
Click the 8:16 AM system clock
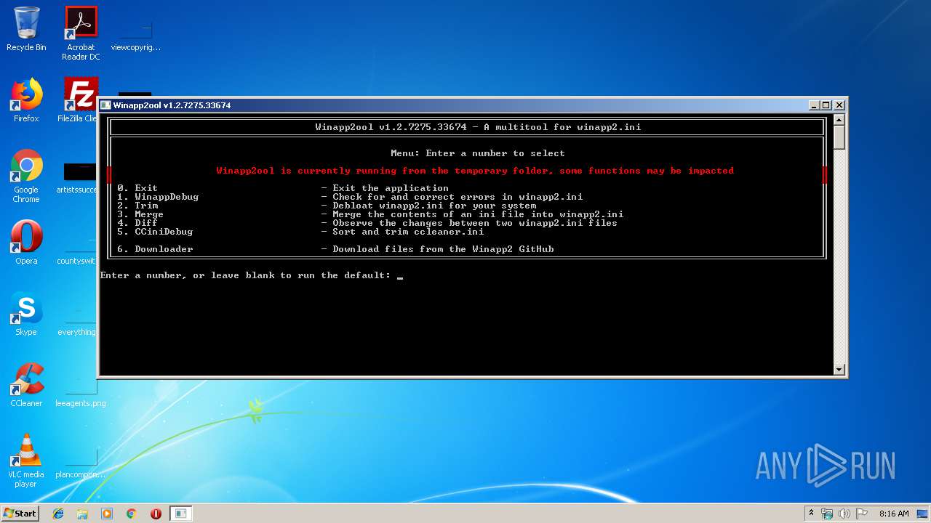coord(894,514)
